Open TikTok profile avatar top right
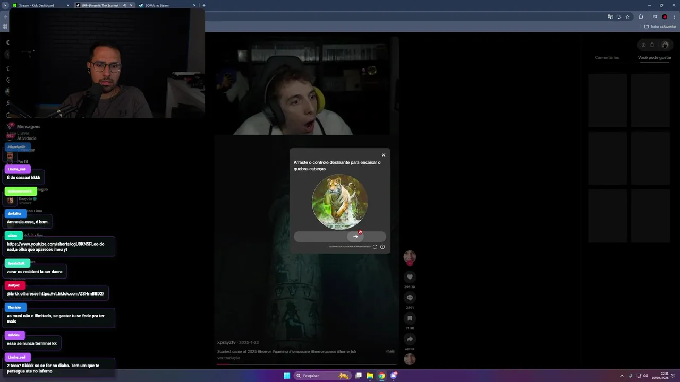The image size is (680, 382). click(x=665, y=45)
